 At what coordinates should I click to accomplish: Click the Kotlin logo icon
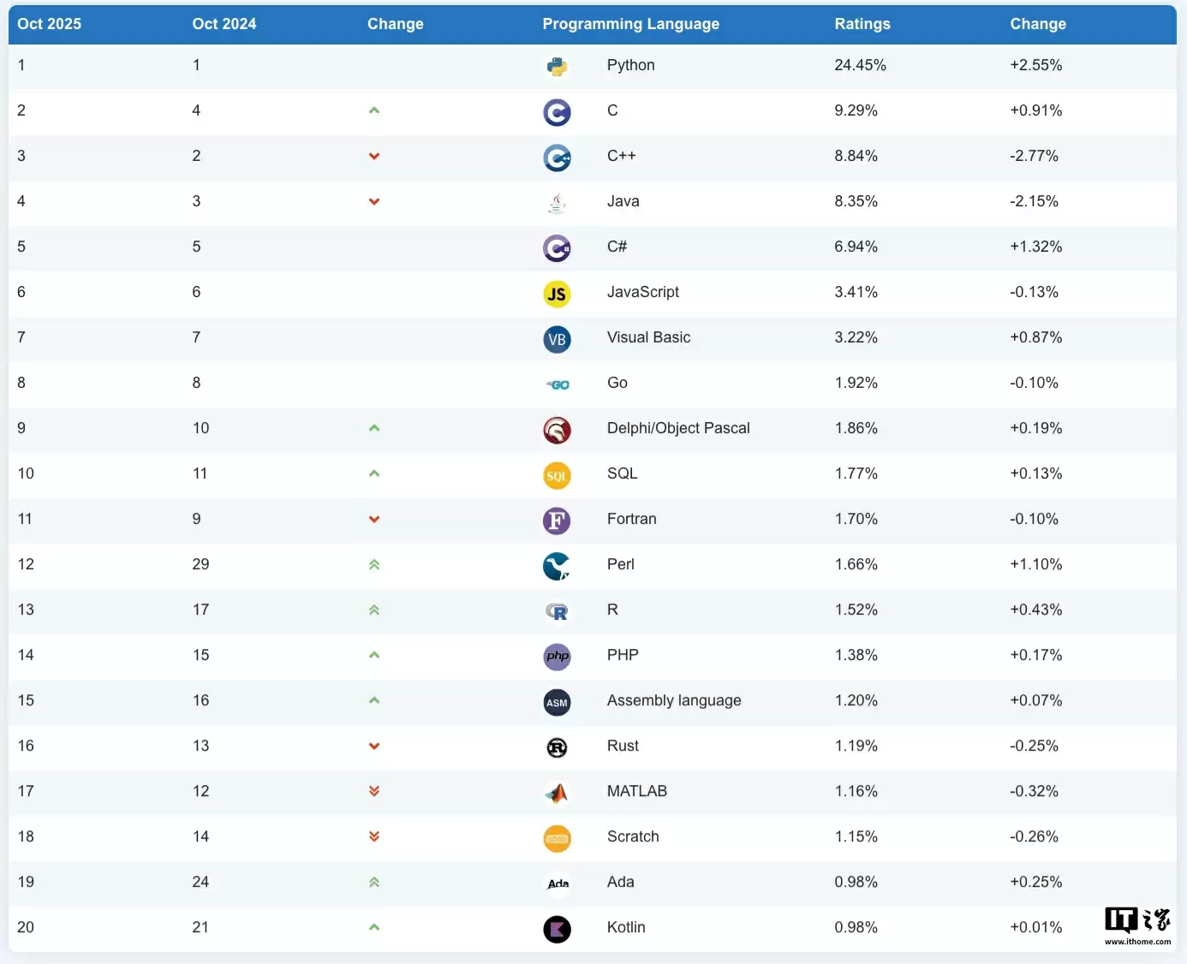557,929
